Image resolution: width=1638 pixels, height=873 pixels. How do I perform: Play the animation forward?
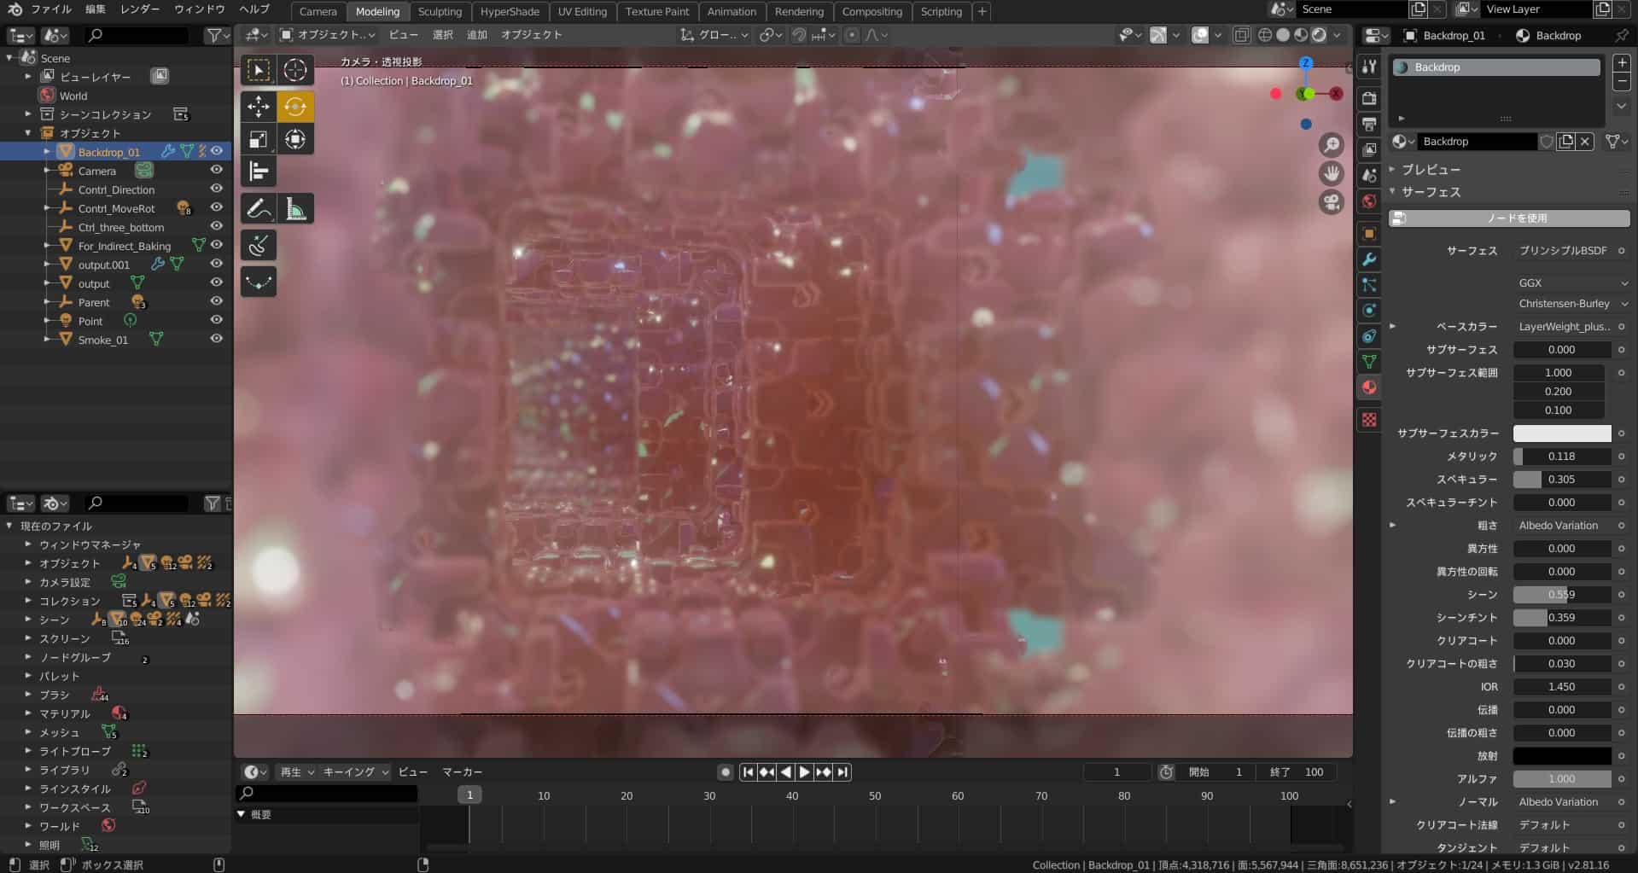pos(804,772)
